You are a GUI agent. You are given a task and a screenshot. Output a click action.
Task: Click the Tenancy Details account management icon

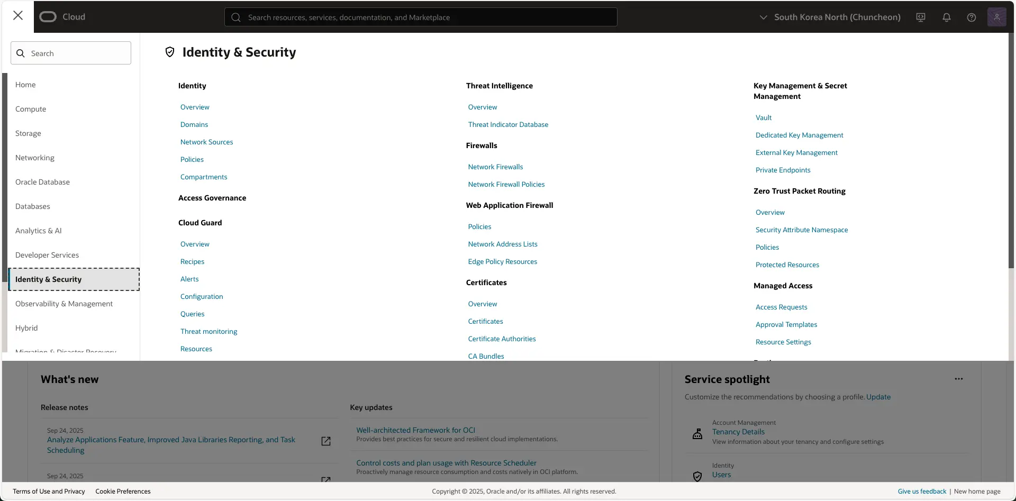(697, 434)
